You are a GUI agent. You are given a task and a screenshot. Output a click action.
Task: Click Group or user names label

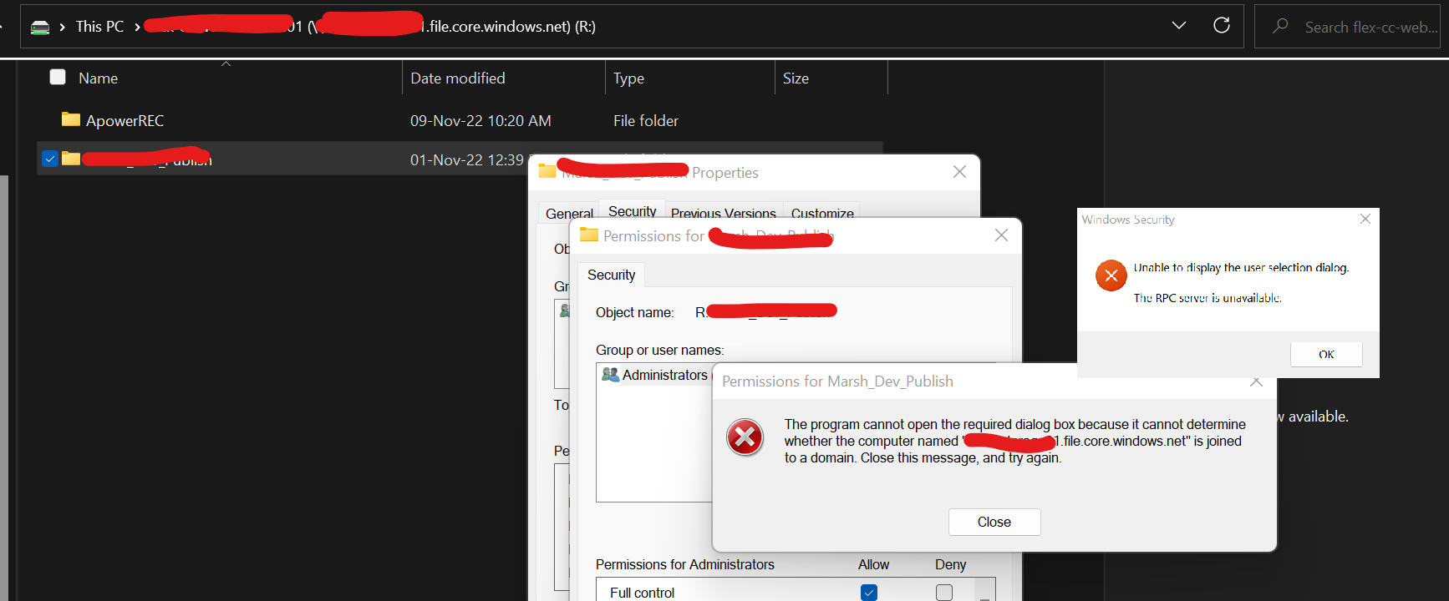pyautogui.click(x=660, y=350)
